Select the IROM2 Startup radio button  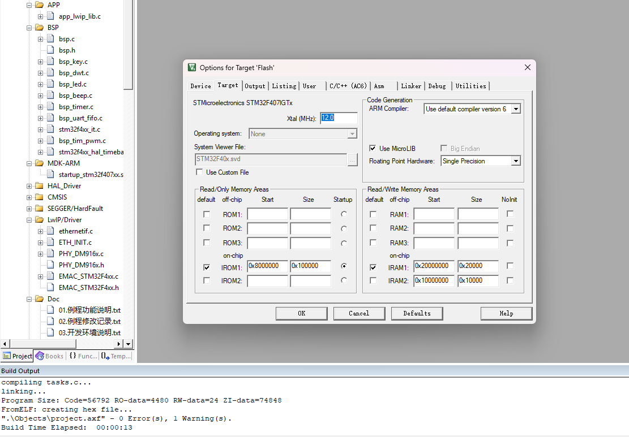[x=344, y=280]
